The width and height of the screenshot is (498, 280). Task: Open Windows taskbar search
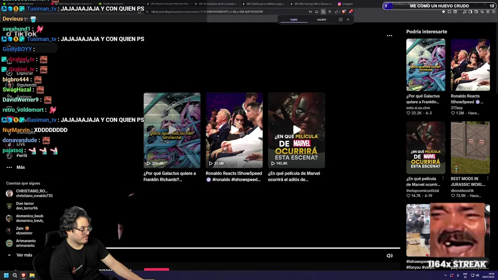pyautogui.click(x=15, y=275)
